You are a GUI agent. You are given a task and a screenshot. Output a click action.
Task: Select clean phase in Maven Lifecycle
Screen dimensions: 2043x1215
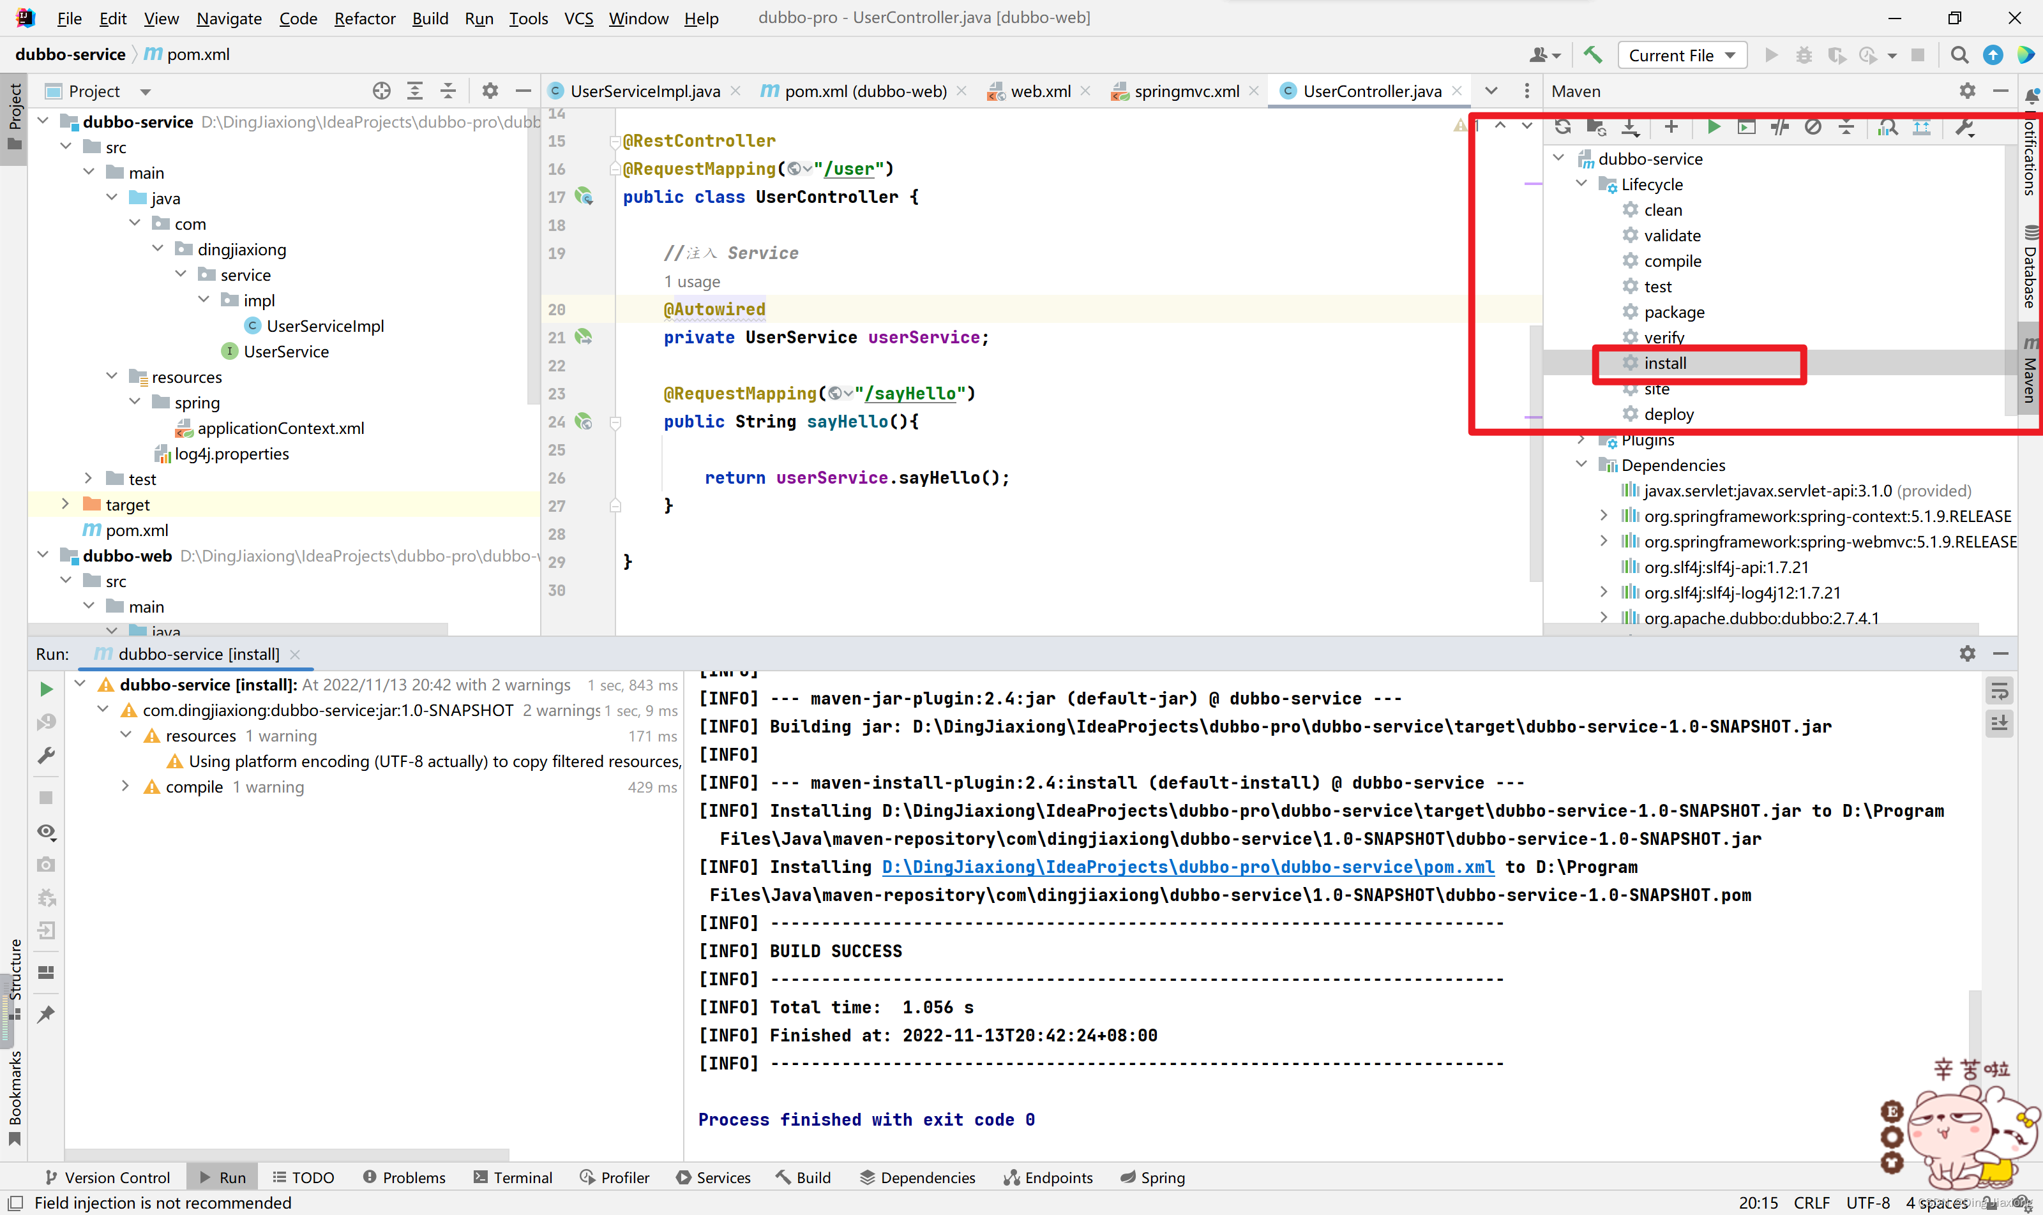pos(1663,209)
